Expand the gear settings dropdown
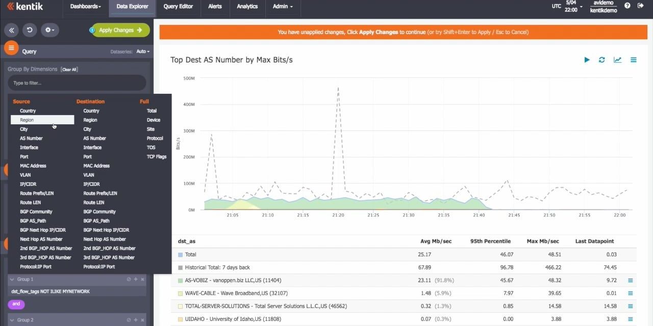 [50, 30]
